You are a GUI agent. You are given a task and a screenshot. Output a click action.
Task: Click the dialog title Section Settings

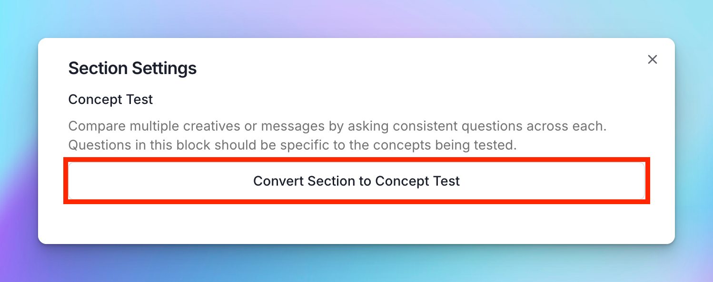point(132,68)
